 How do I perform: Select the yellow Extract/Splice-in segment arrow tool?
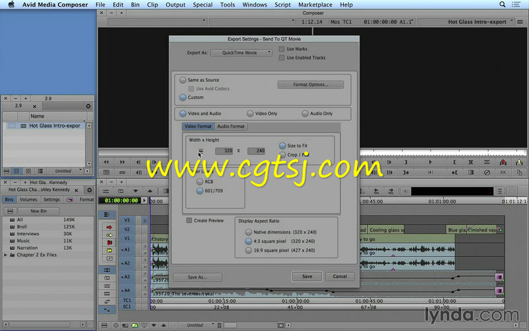point(109,235)
